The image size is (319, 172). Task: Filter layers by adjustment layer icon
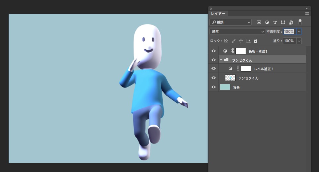point(267,23)
